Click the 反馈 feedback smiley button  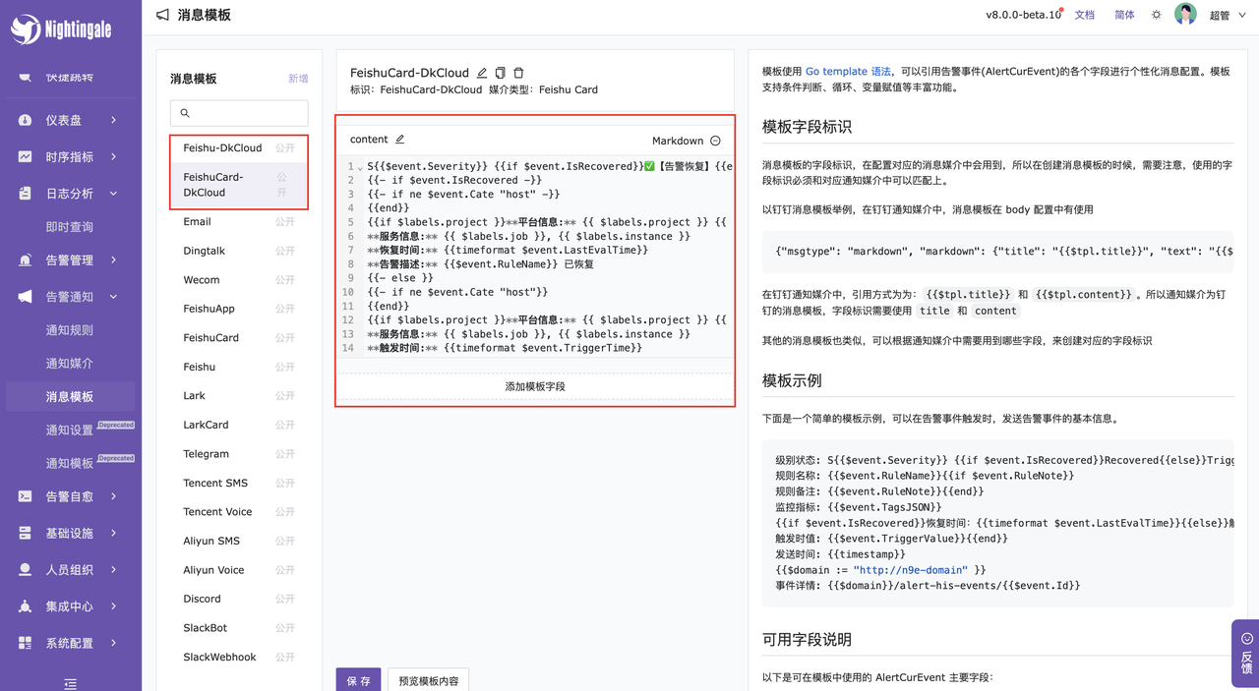pos(1246,653)
